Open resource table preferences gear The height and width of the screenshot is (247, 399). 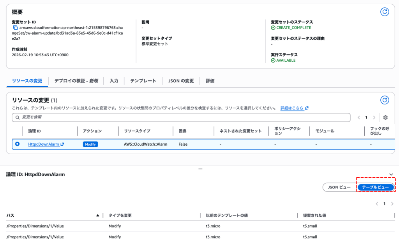(x=385, y=117)
